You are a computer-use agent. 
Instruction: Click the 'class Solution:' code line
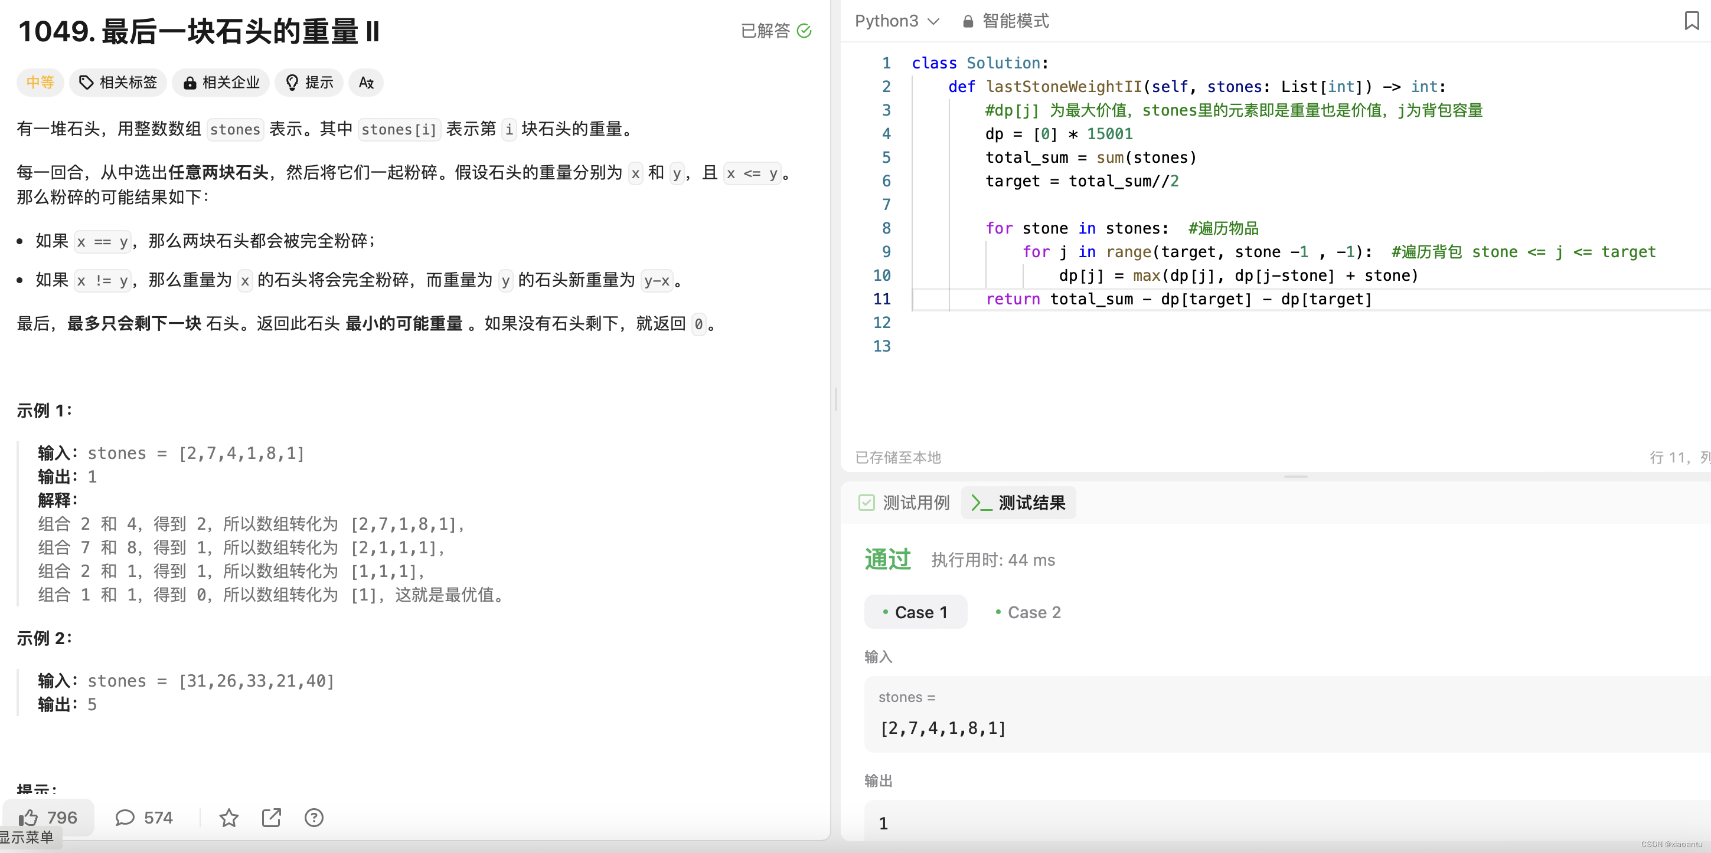pyautogui.click(x=979, y=63)
